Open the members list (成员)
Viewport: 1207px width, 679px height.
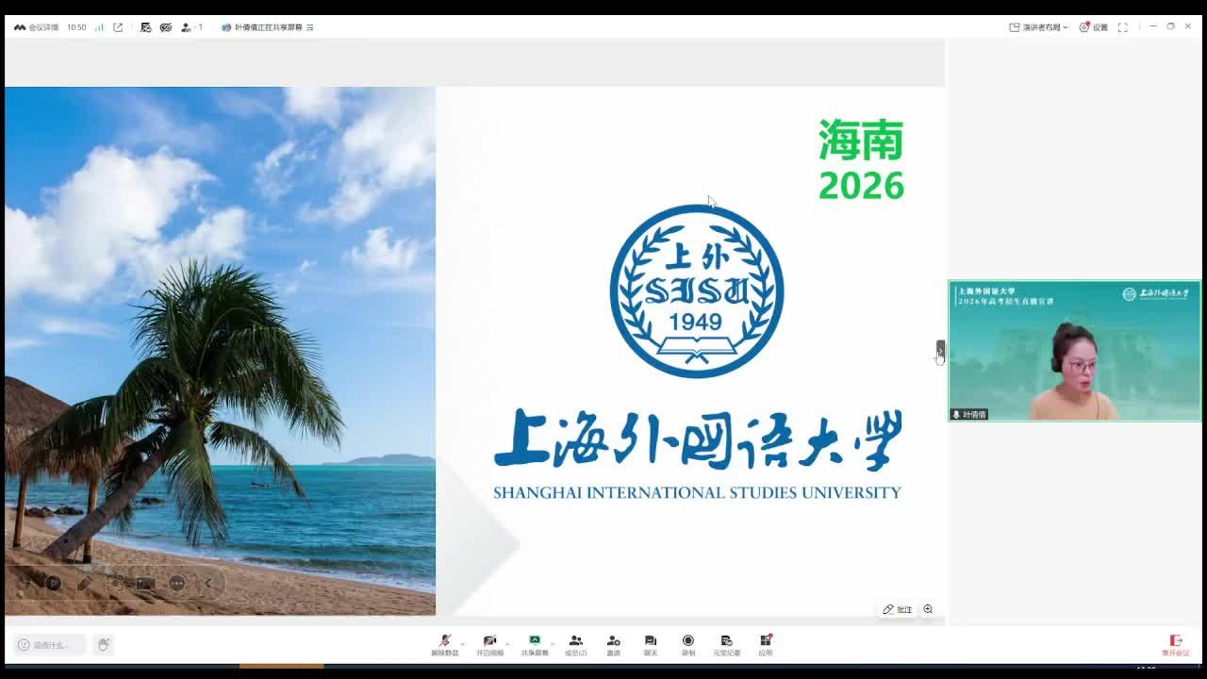(x=576, y=645)
